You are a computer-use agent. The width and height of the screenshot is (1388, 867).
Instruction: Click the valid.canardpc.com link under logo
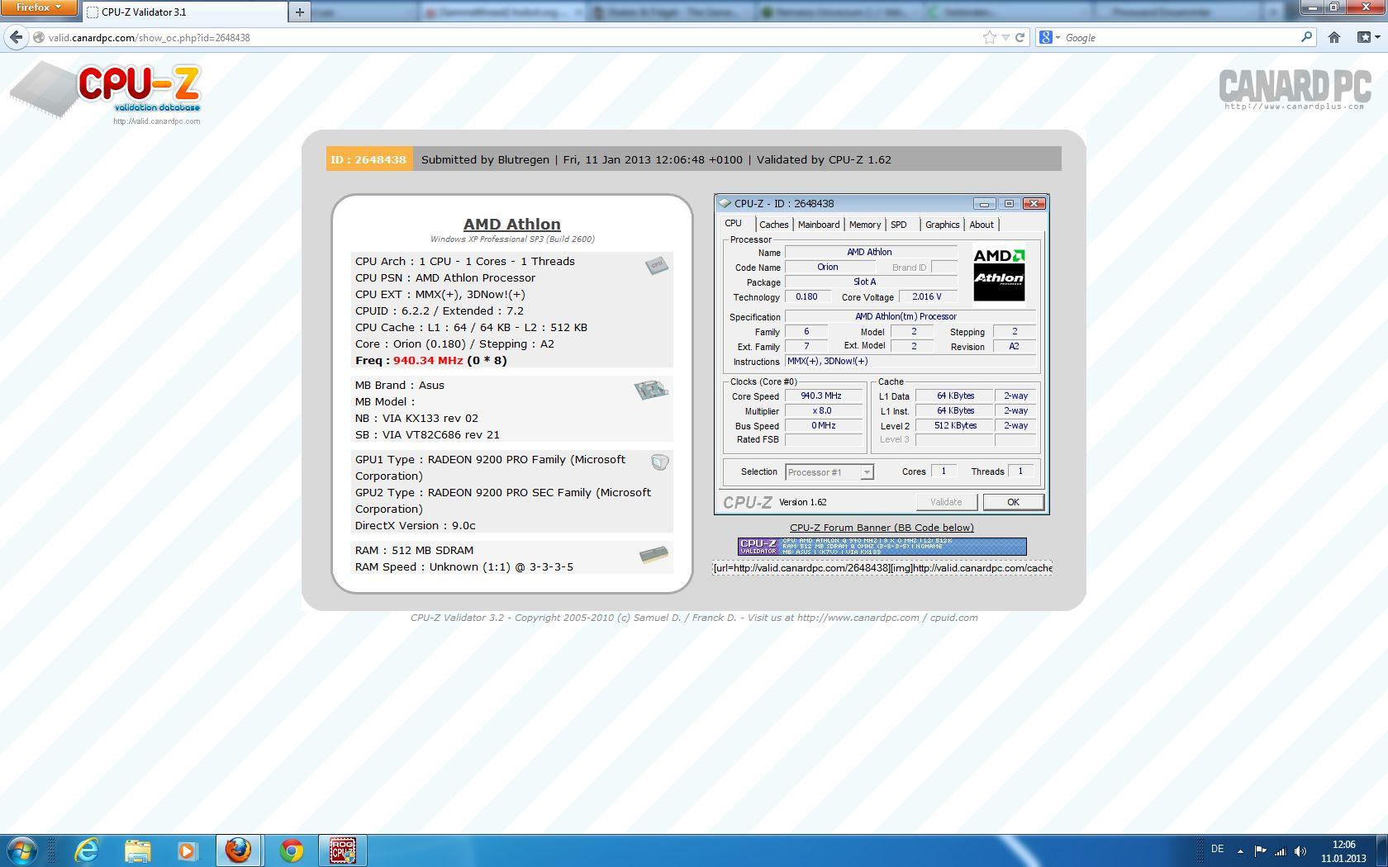[x=157, y=121]
